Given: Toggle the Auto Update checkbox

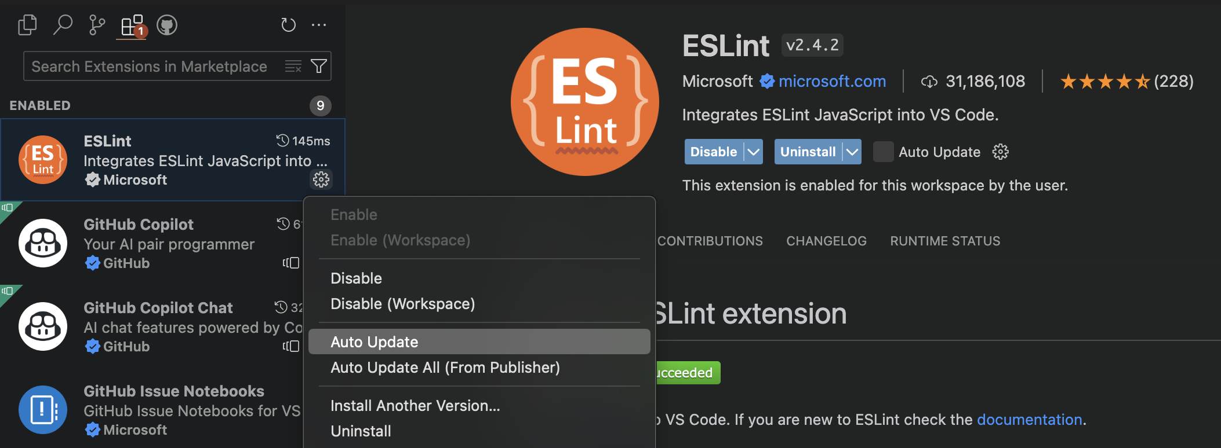Looking at the screenshot, I should pos(883,152).
